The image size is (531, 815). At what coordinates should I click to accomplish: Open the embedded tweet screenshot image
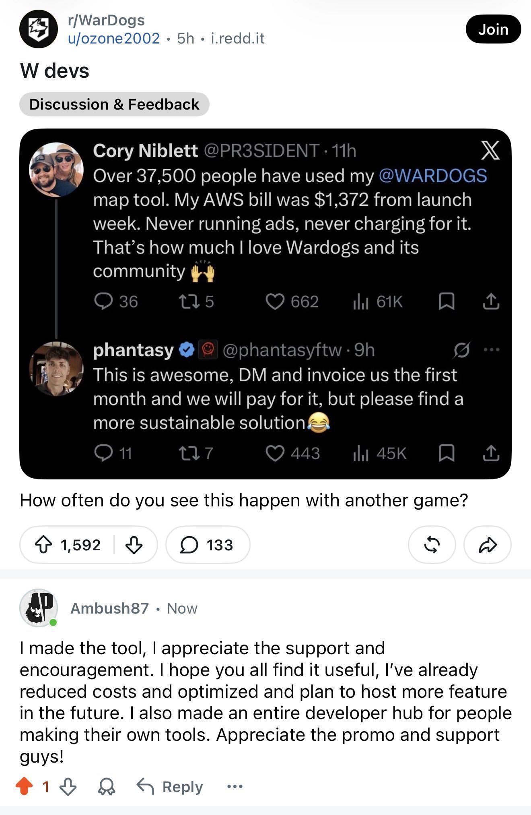265,304
